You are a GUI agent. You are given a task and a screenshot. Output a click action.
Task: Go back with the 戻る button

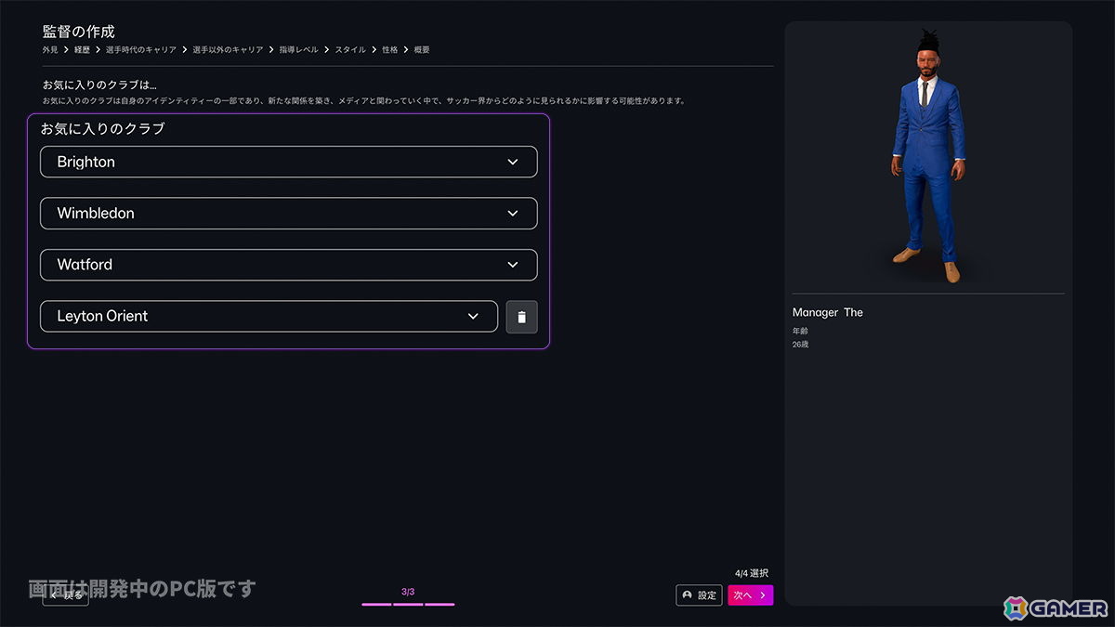[x=66, y=595]
